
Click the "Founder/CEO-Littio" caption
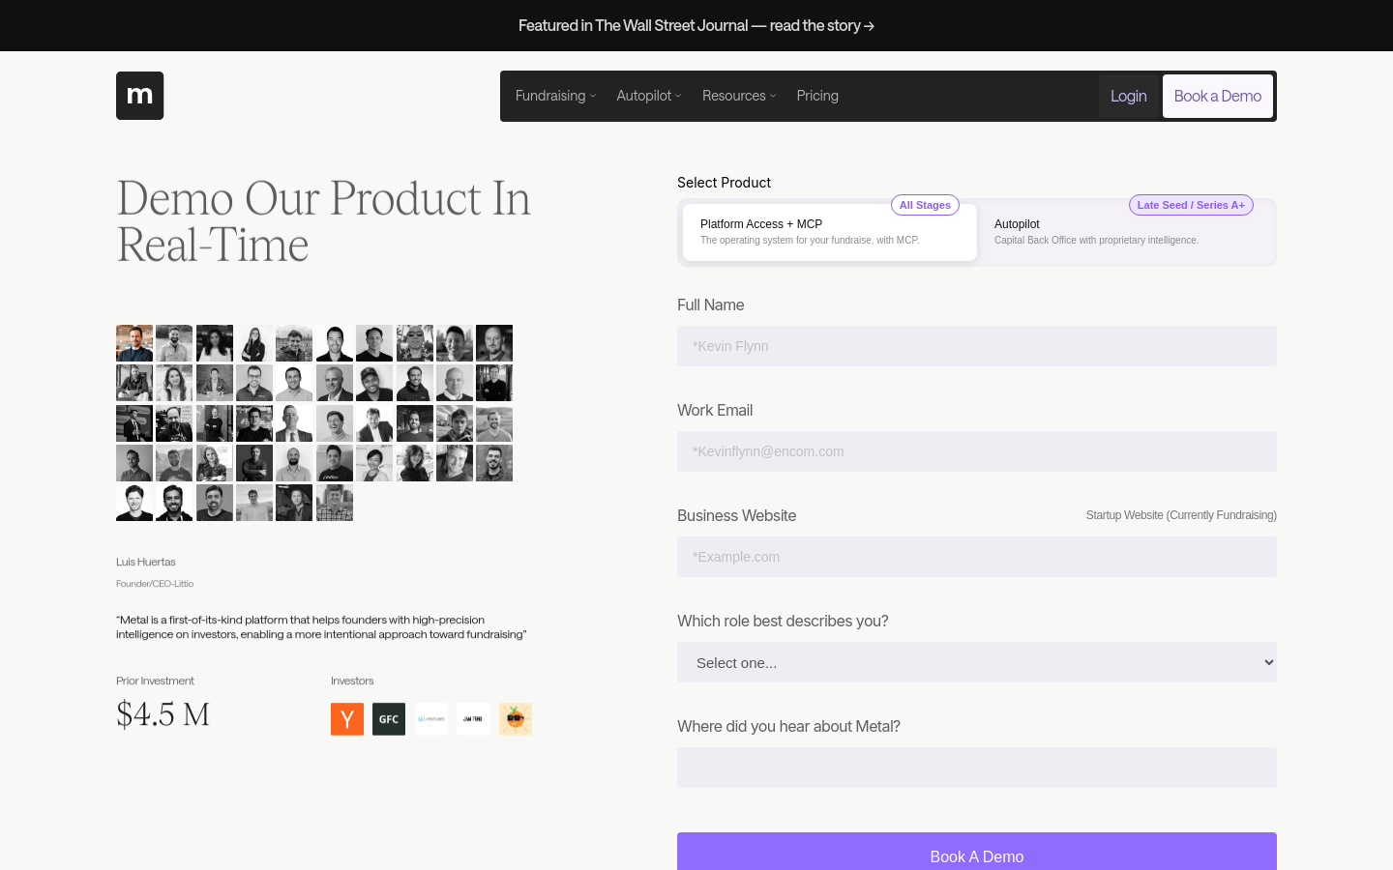click(155, 584)
